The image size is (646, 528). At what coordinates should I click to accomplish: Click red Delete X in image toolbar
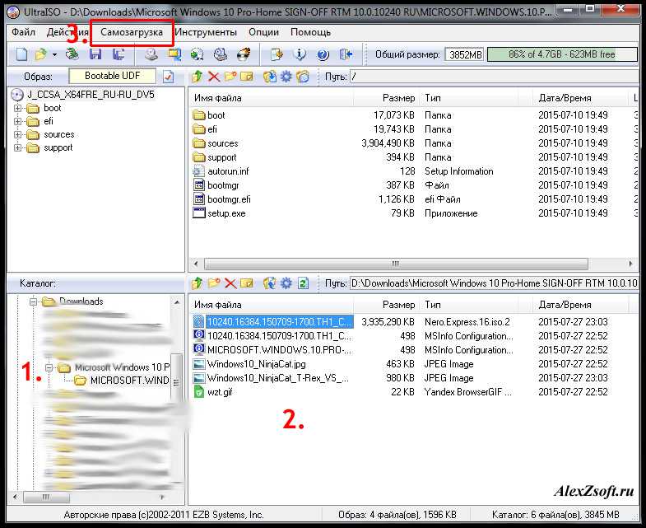click(x=214, y=77)
